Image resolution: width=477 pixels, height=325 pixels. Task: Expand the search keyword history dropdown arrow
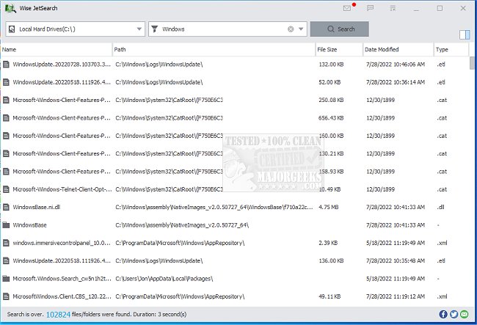(x=301, y=29)
